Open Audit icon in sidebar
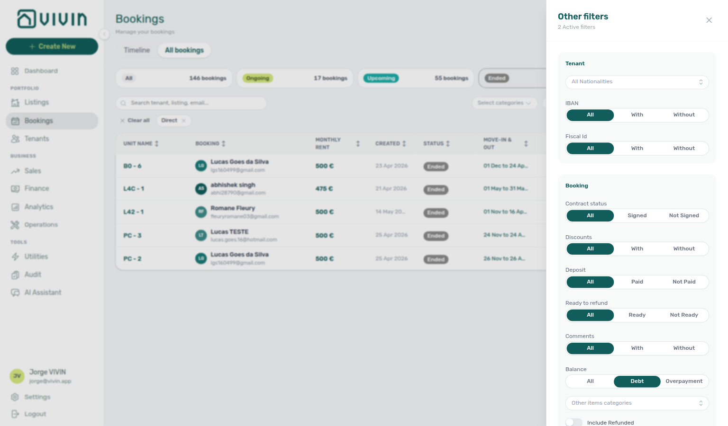 [15, 275]
